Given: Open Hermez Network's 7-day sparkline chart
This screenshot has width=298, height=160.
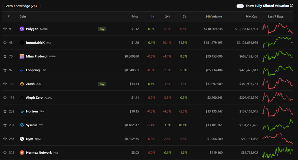Looking at the screenshot, I should (x=278, y=152).
